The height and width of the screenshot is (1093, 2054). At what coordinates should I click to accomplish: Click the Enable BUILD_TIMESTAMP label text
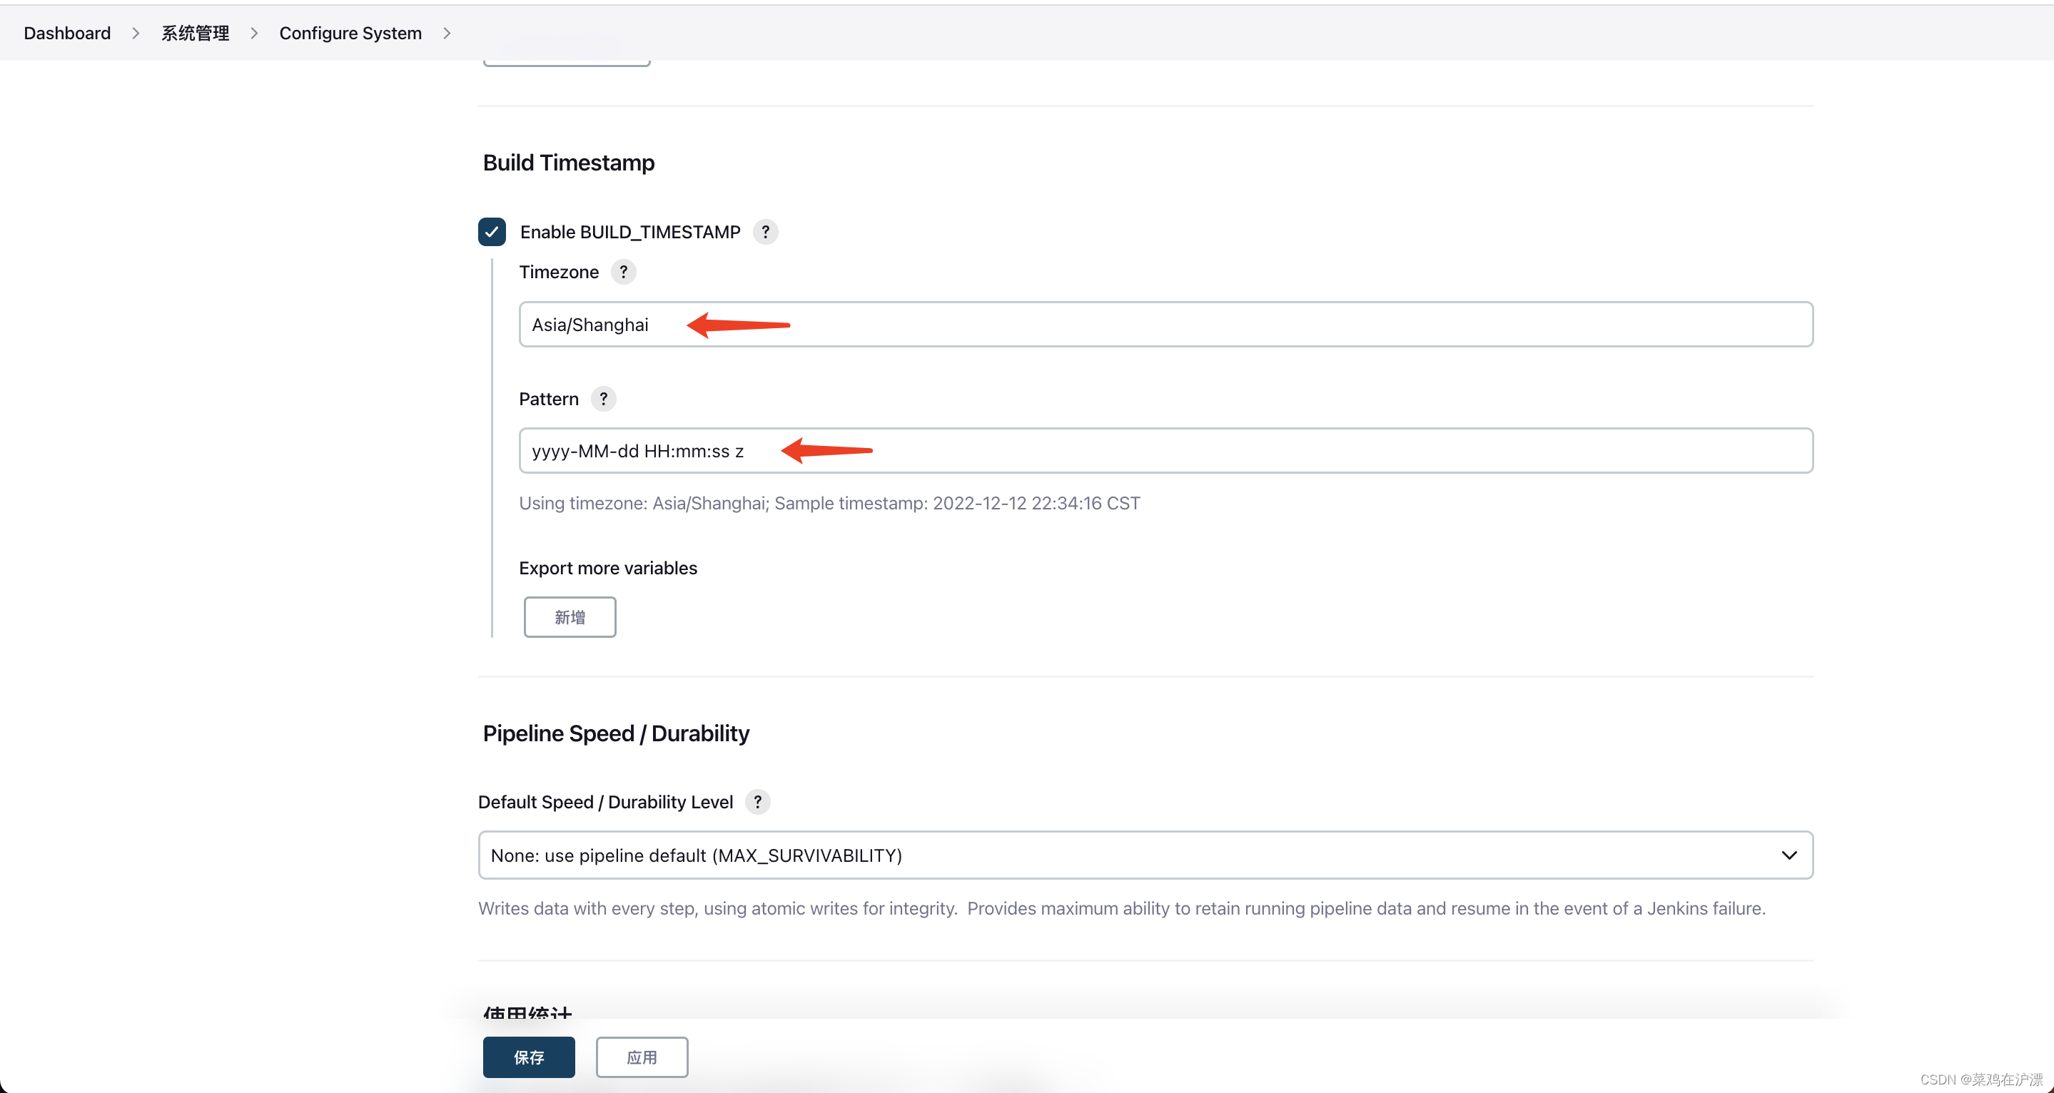[630, 232]
